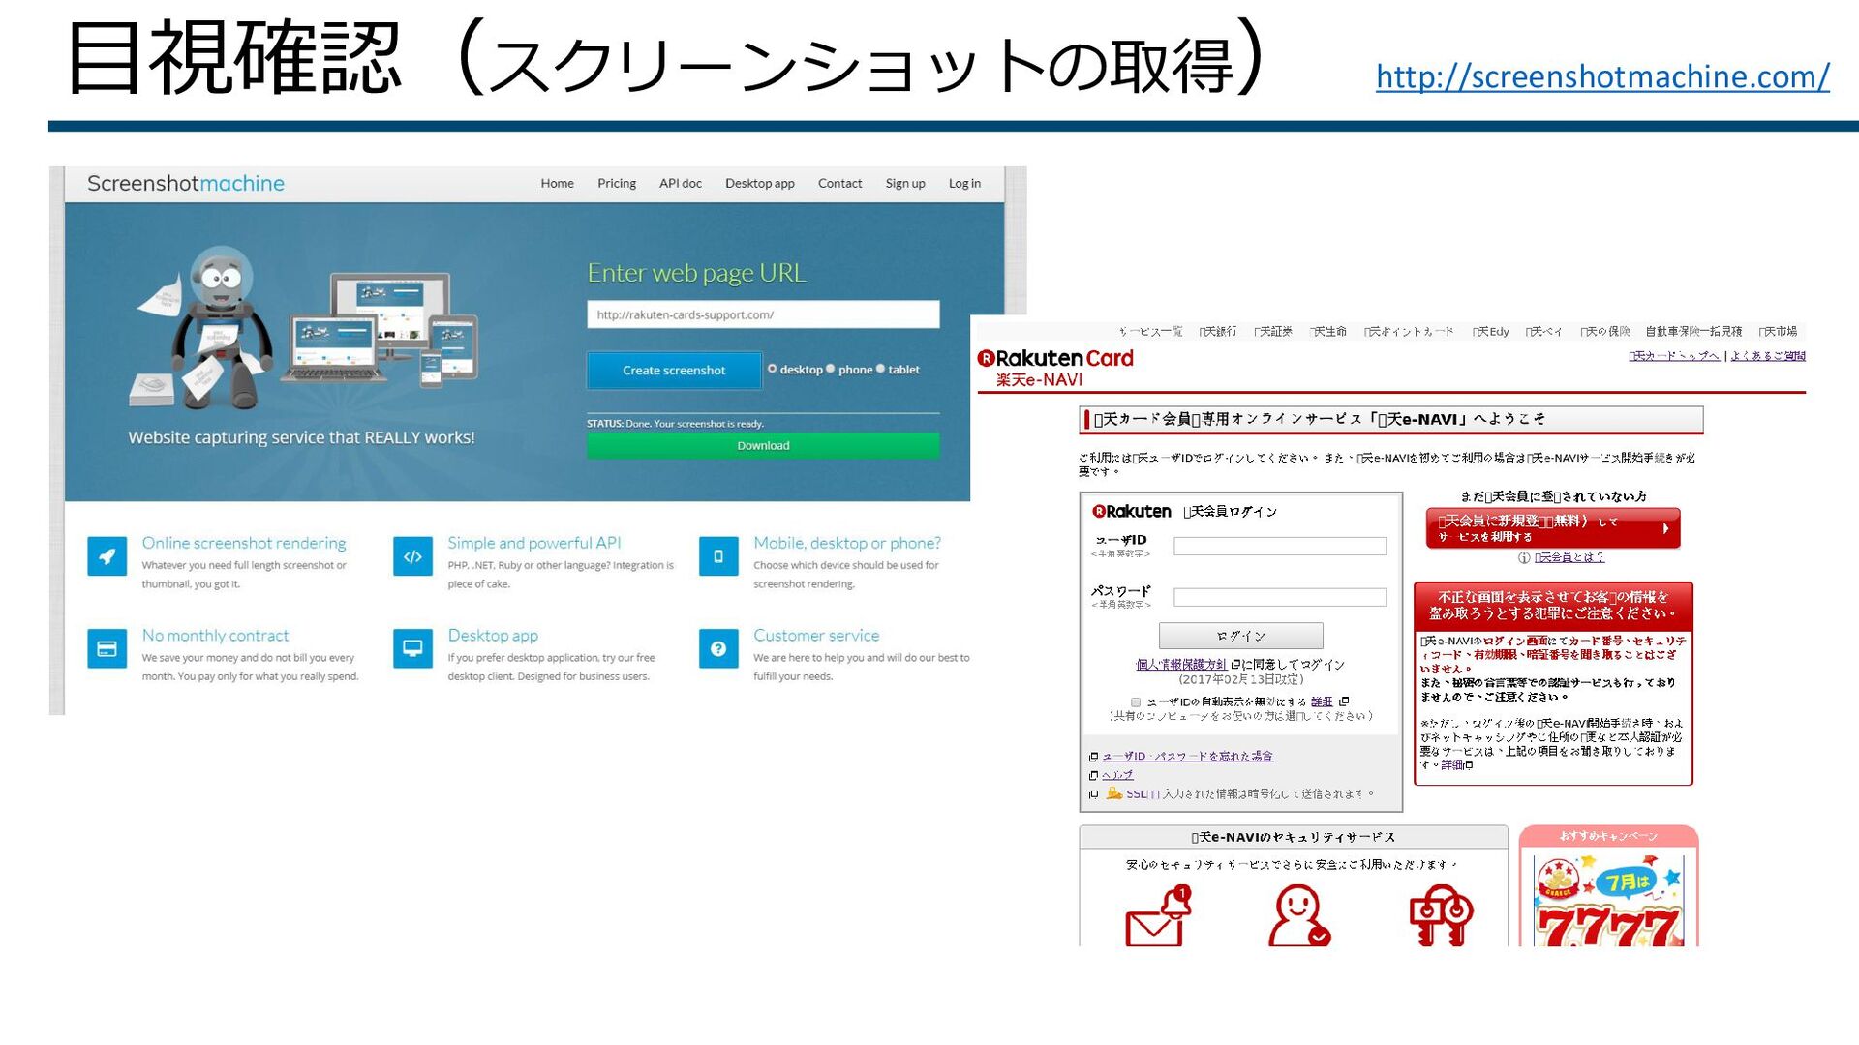Click the person checkmark security icon
The width and height of the screenshot is (1859, 1045).
pos(1298,916)
